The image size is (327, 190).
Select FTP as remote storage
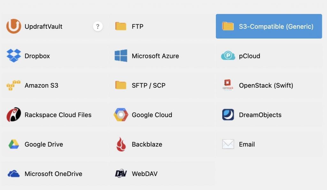click(162, 26)
